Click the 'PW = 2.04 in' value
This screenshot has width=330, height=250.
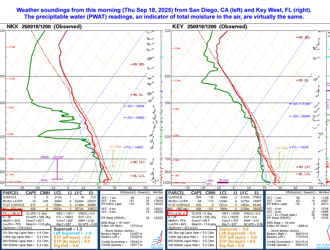(177, 213)
